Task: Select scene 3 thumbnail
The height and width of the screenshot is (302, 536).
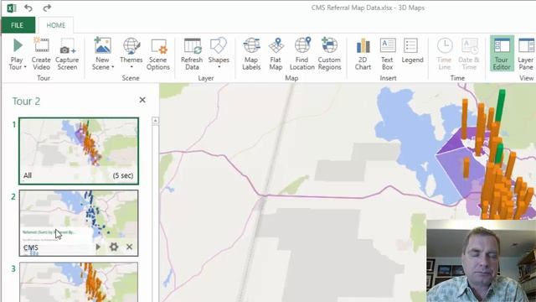Action: [x=79, y=282]
